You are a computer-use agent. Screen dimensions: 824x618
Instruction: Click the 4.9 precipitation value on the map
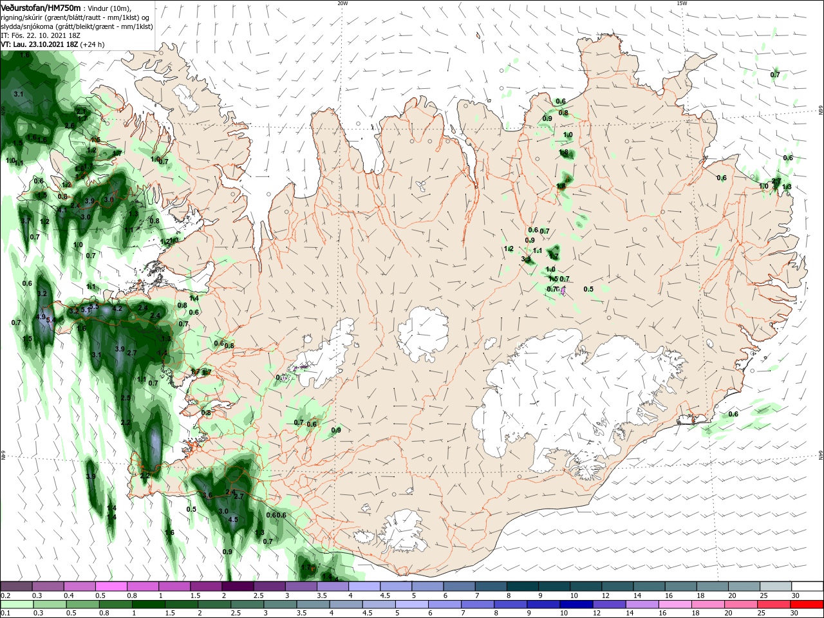click(42, 317)
